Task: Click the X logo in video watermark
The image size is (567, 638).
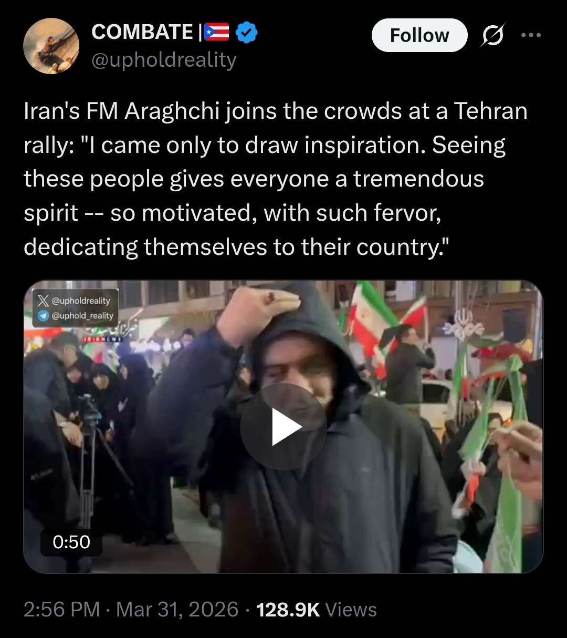Action: (x=44, y=301)
